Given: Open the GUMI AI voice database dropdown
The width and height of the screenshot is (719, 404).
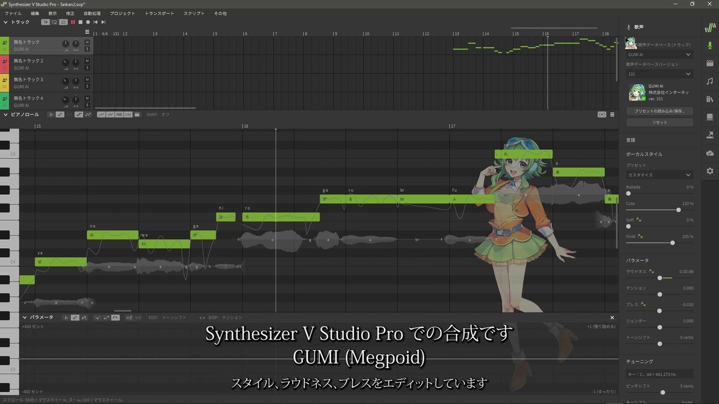Looking at the screenshot, I should point(659,54).
